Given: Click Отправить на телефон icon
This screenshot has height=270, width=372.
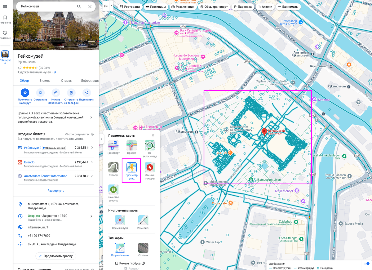Looking at the screenshot, I should 71,92.
